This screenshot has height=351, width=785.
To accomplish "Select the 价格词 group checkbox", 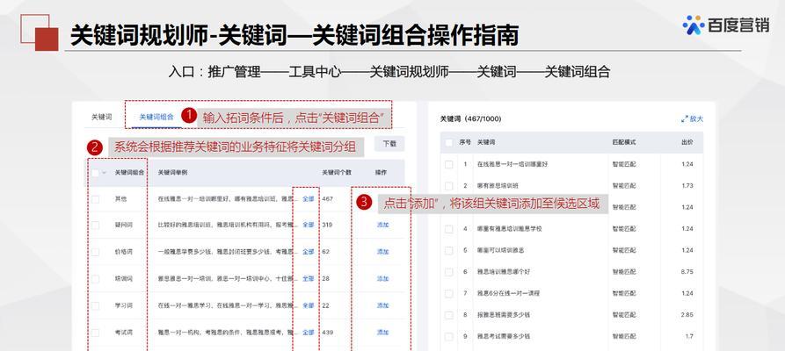I will tap(95, 252).
